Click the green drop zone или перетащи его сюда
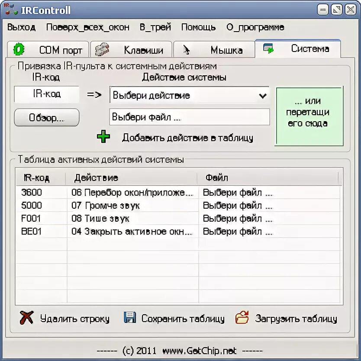The width and height of the screenshot is (361, 361). pyautogui.click(x=309, y=116)
